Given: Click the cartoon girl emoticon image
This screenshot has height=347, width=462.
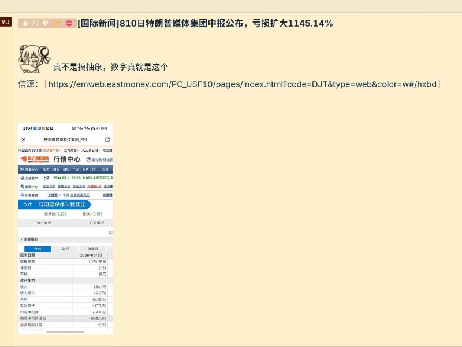Looking at the screenshot, I should 34,59.
